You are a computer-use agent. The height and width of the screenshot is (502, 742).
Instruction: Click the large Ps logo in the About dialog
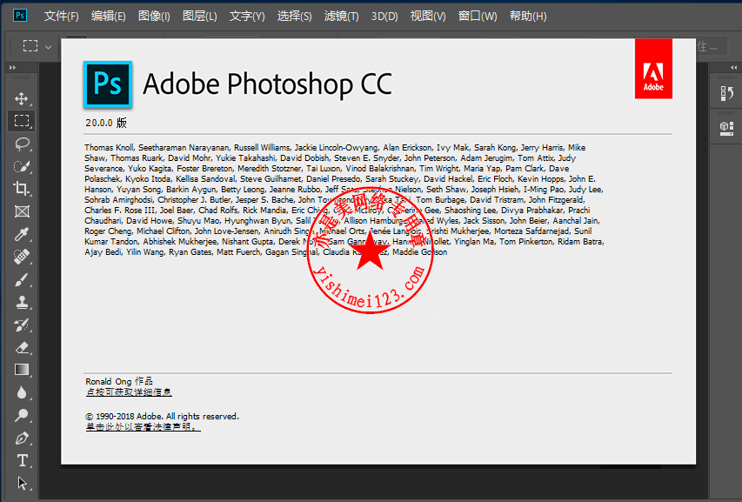(108, 84)
